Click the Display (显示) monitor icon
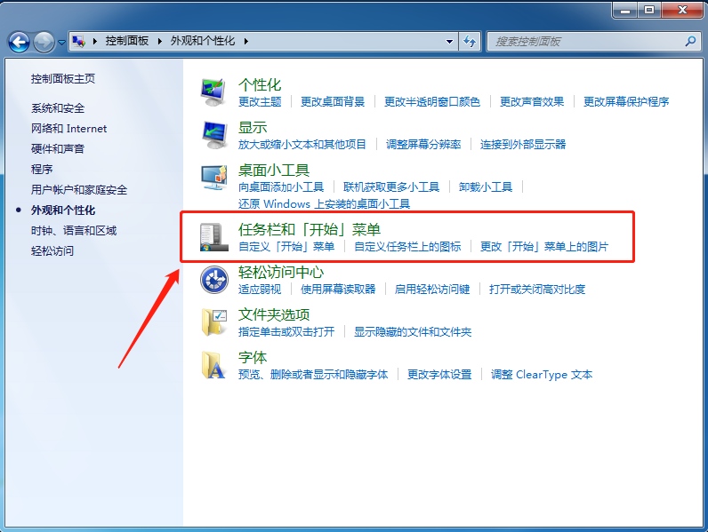Viewport: 708px width, 532px height. (214, 135)
